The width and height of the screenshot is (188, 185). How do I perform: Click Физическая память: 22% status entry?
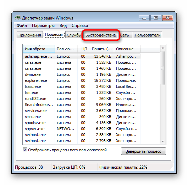pos(123,167)
